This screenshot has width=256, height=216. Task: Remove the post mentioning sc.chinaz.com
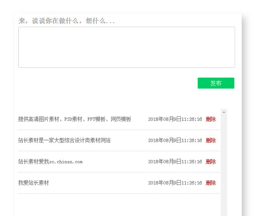click(x=211, y=162)
